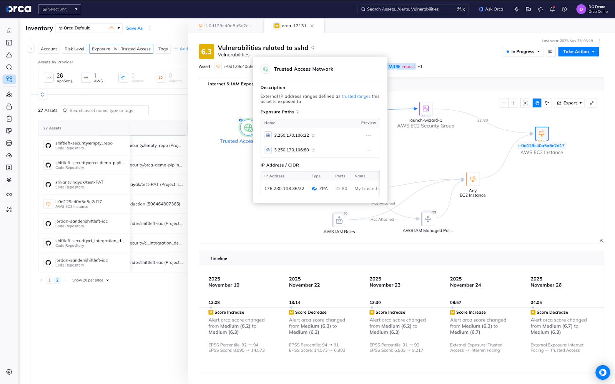Open the comments icon beside In Progress
Screen dimensions: 615x384
(x=550, y=52)
